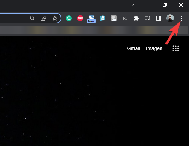Image resolution: width=189 pixels, height=146 pixels.
Task: Open the Images link
Action: pyautogui.click(x=154, y=49)
